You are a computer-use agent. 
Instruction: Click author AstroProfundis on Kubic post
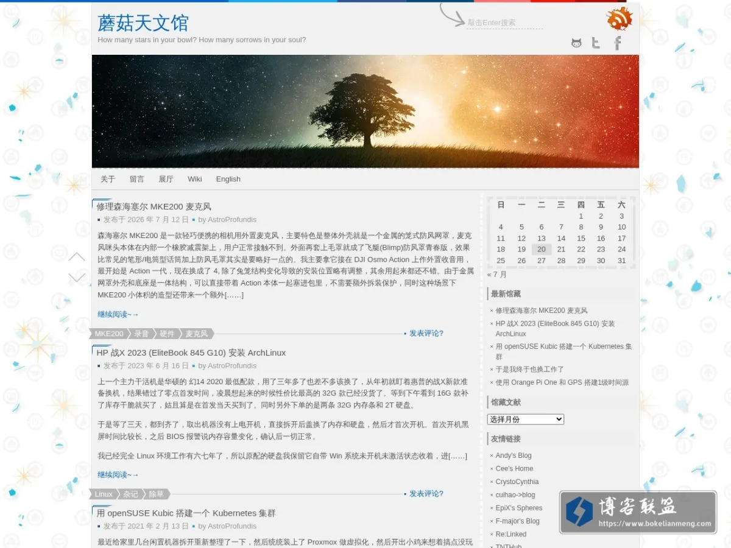pos(232,526)
